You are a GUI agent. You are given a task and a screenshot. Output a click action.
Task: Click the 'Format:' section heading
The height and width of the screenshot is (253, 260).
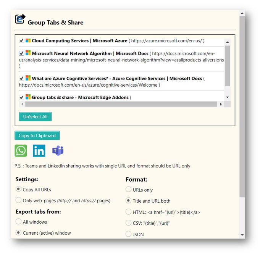click(136, 179)
